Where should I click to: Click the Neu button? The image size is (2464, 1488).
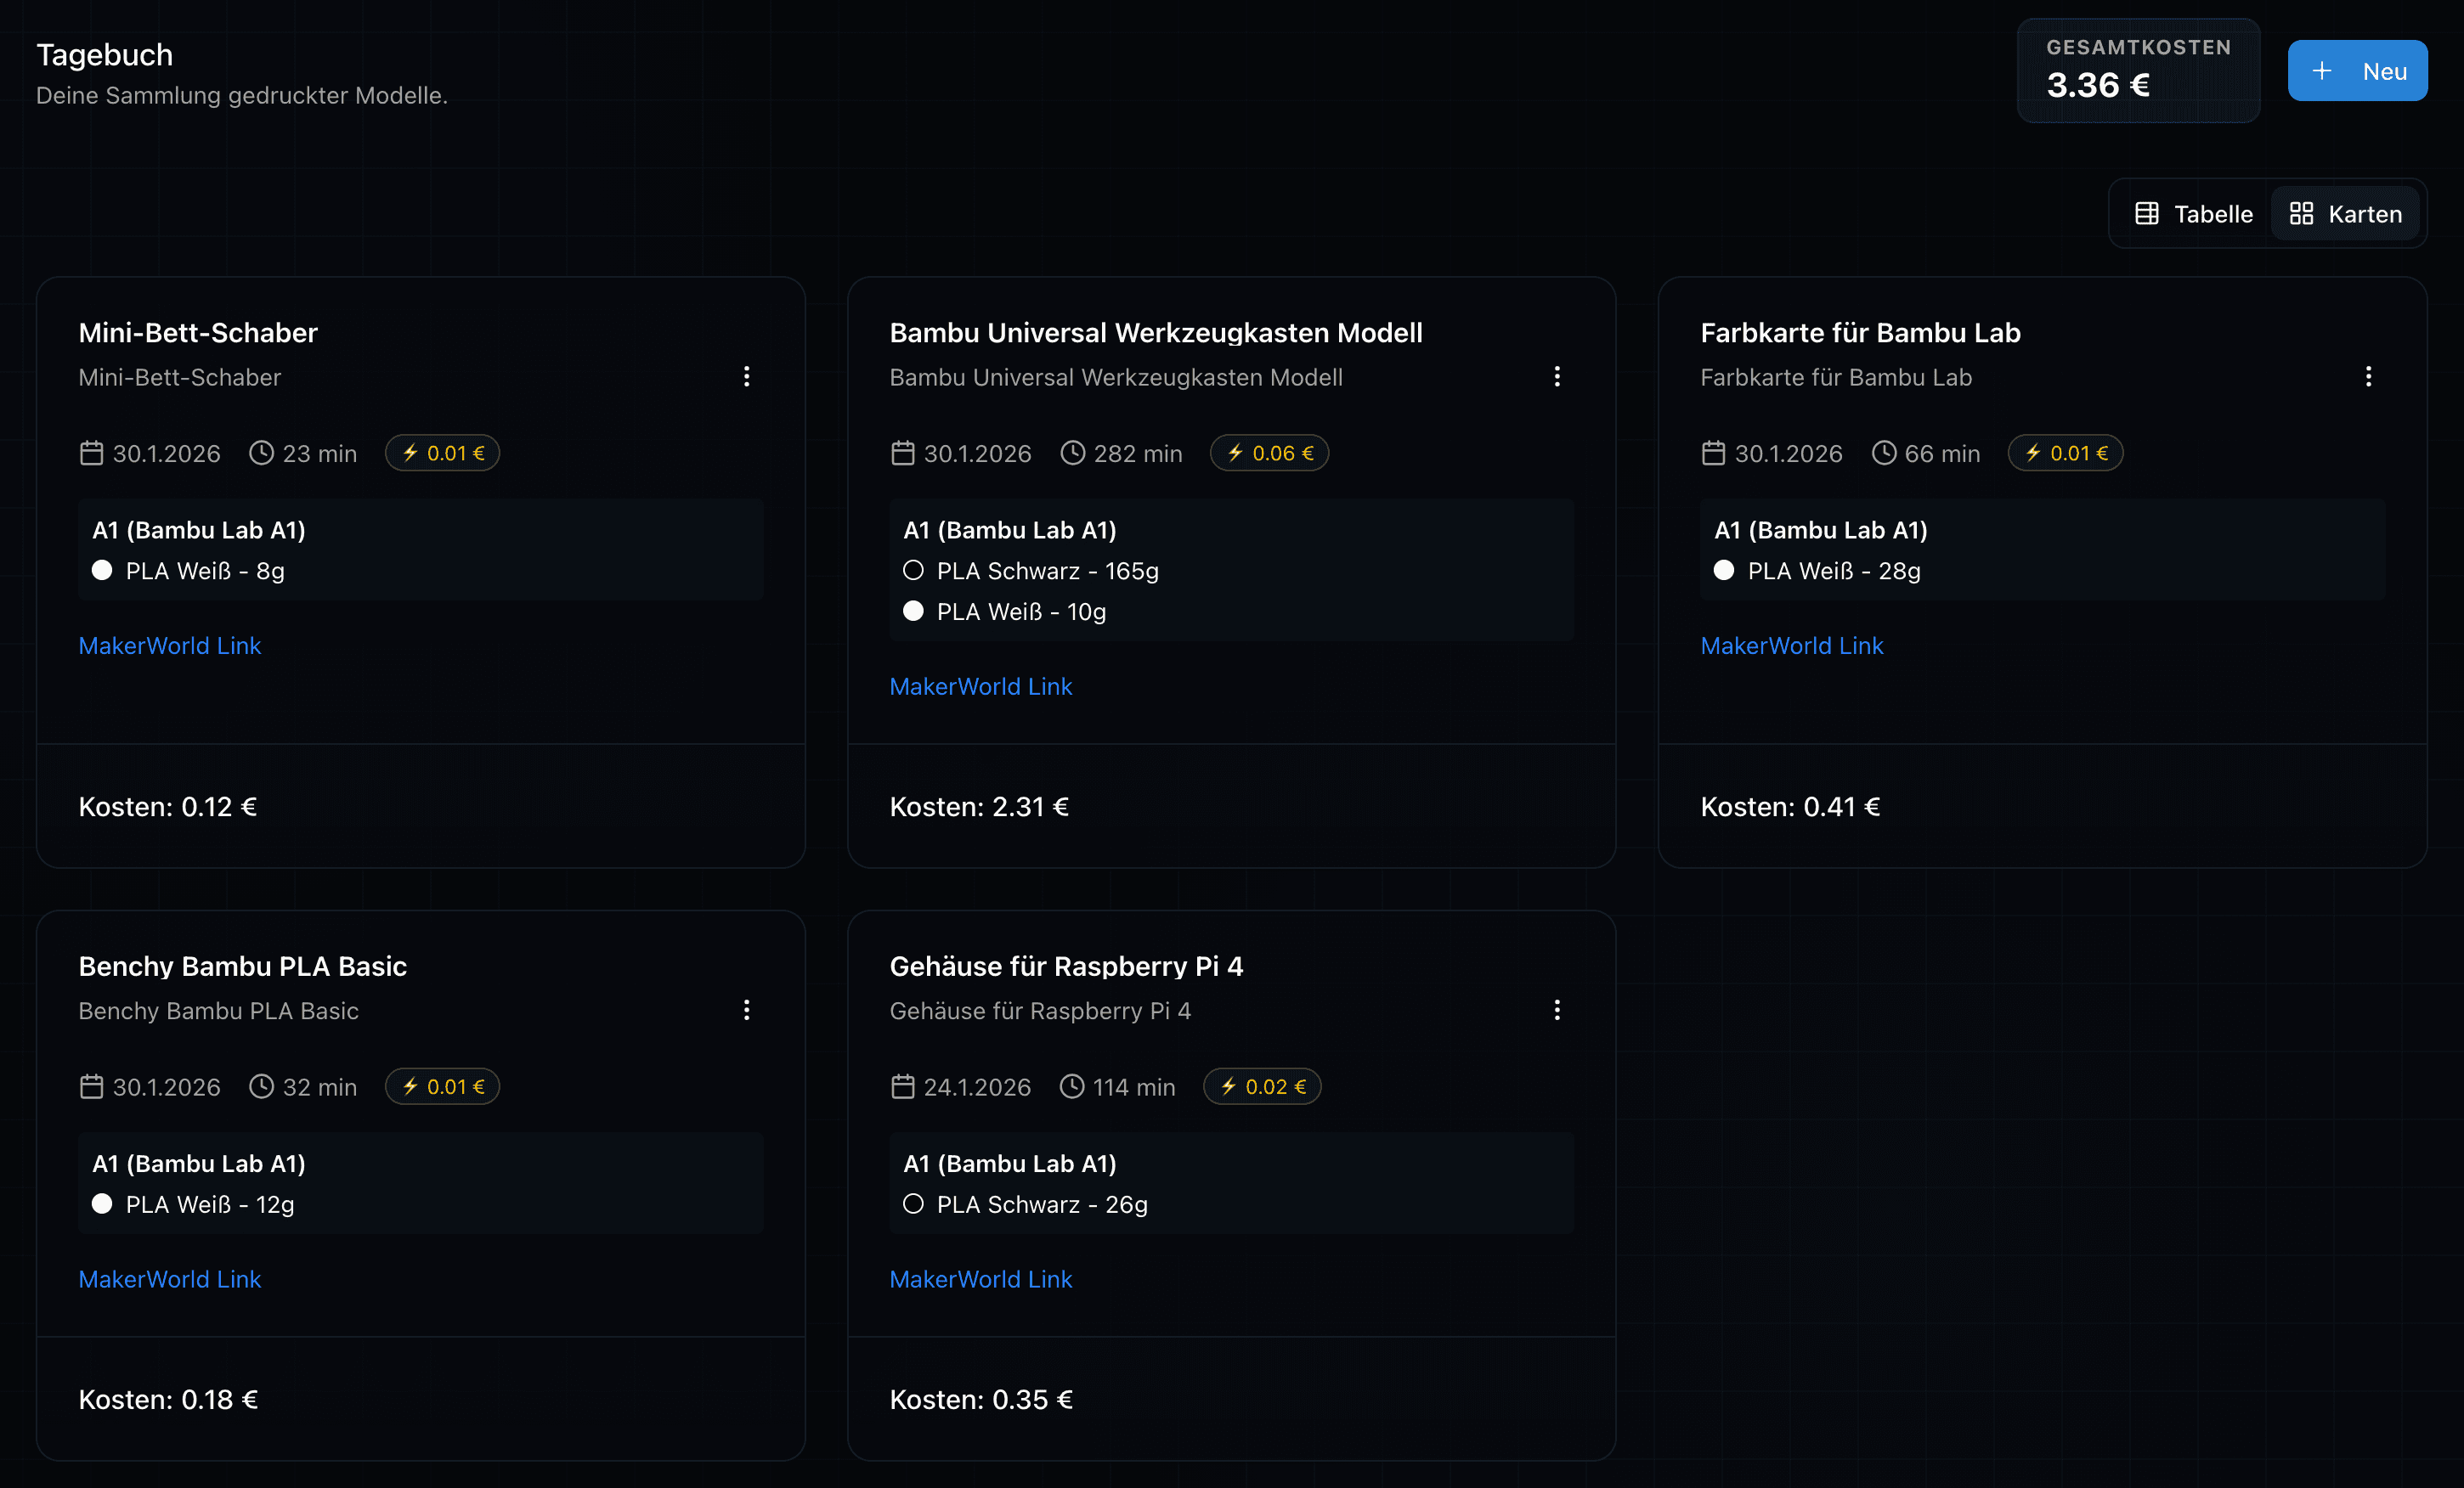pyautogui.click(x=2357, y=71)
